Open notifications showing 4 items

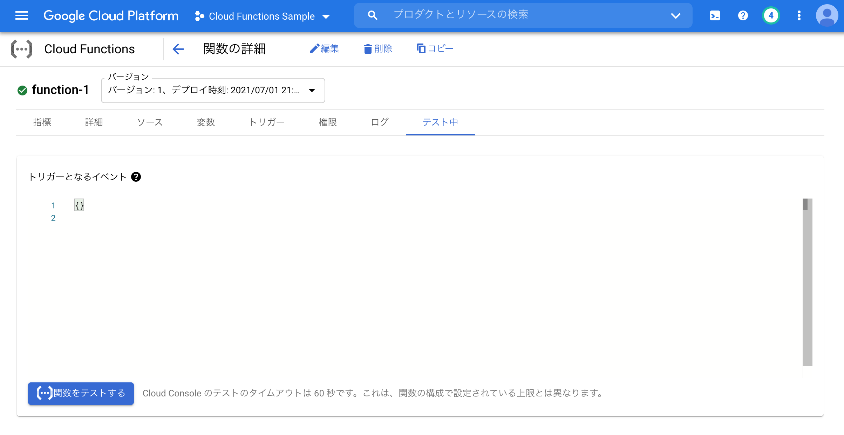tap(771, 15)
